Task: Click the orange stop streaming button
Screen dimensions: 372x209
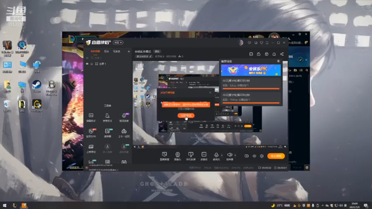Action: [x=276, y=156]
